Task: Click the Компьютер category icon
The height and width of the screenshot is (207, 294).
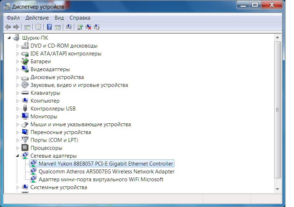Action: coord(25,100)
